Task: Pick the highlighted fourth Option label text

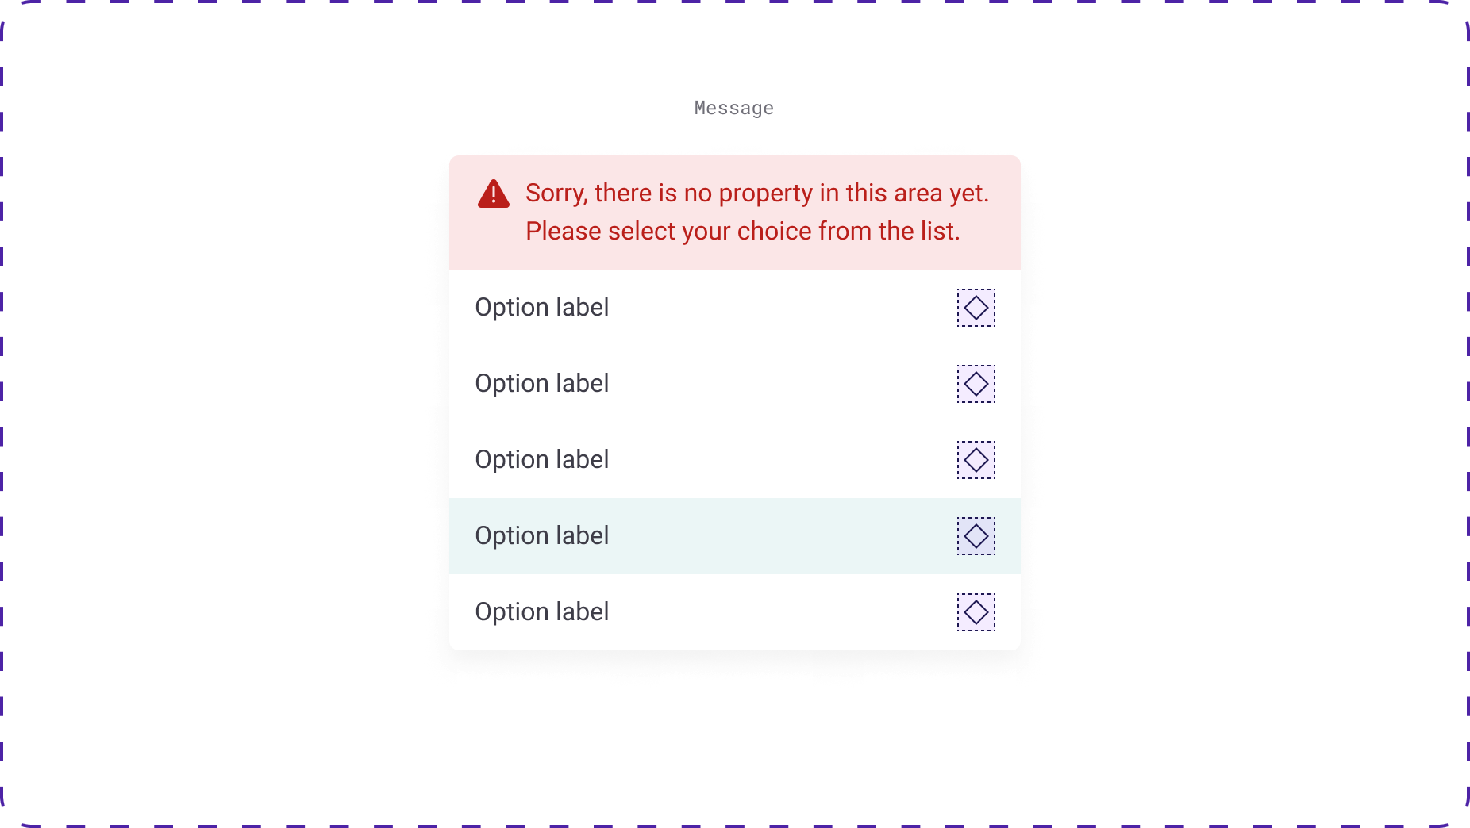Action: (x=542, y=536)
